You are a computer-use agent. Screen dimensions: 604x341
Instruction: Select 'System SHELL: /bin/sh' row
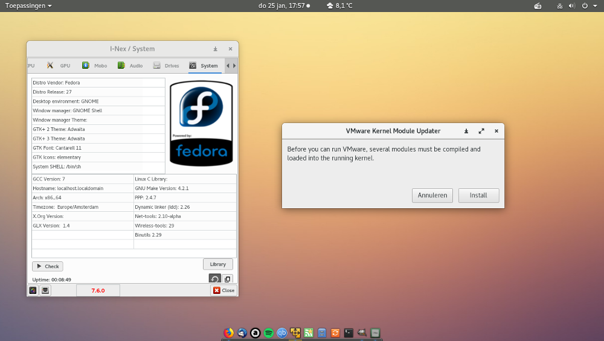[98, 167]
